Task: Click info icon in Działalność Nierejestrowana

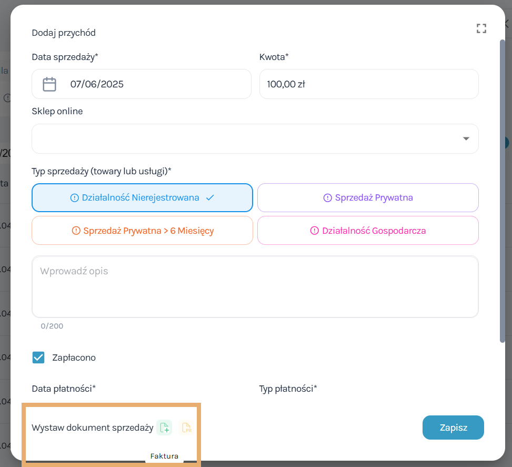Action: tap(74, 198)
